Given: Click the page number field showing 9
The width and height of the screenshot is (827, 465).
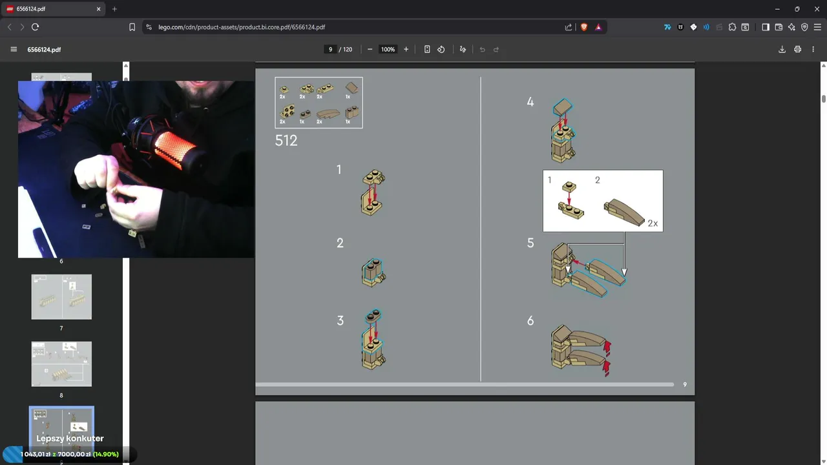Looking at the screenshot, I should pyautogui.click(x=330, y=50).
